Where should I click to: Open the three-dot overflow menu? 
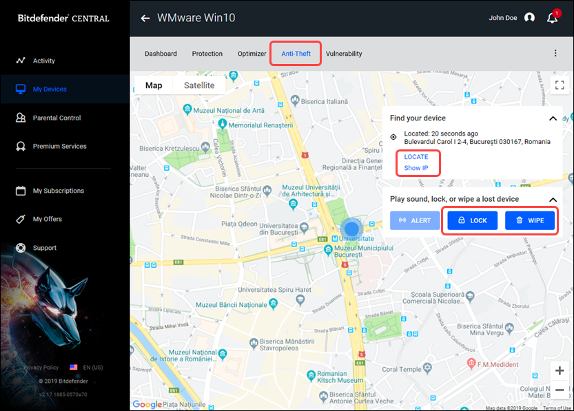coord(555,53)
